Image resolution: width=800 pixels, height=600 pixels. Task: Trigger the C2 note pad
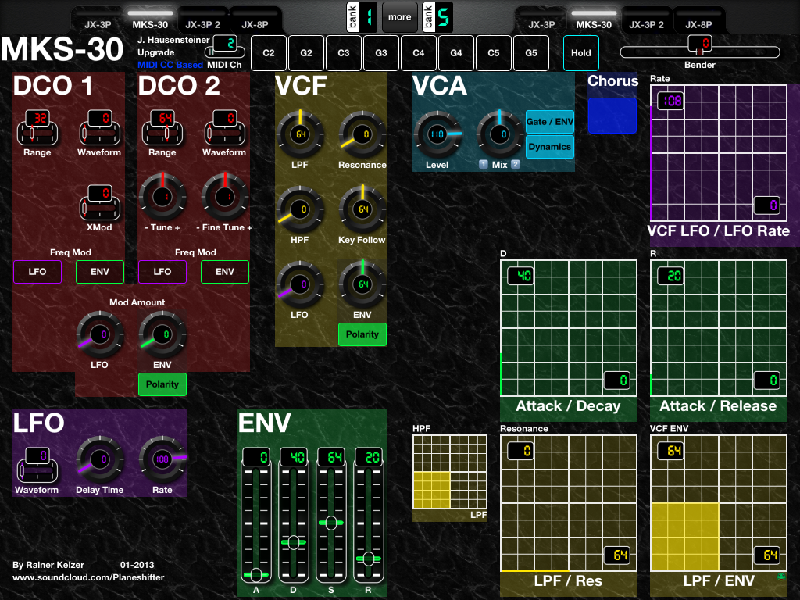pos(269,53)
